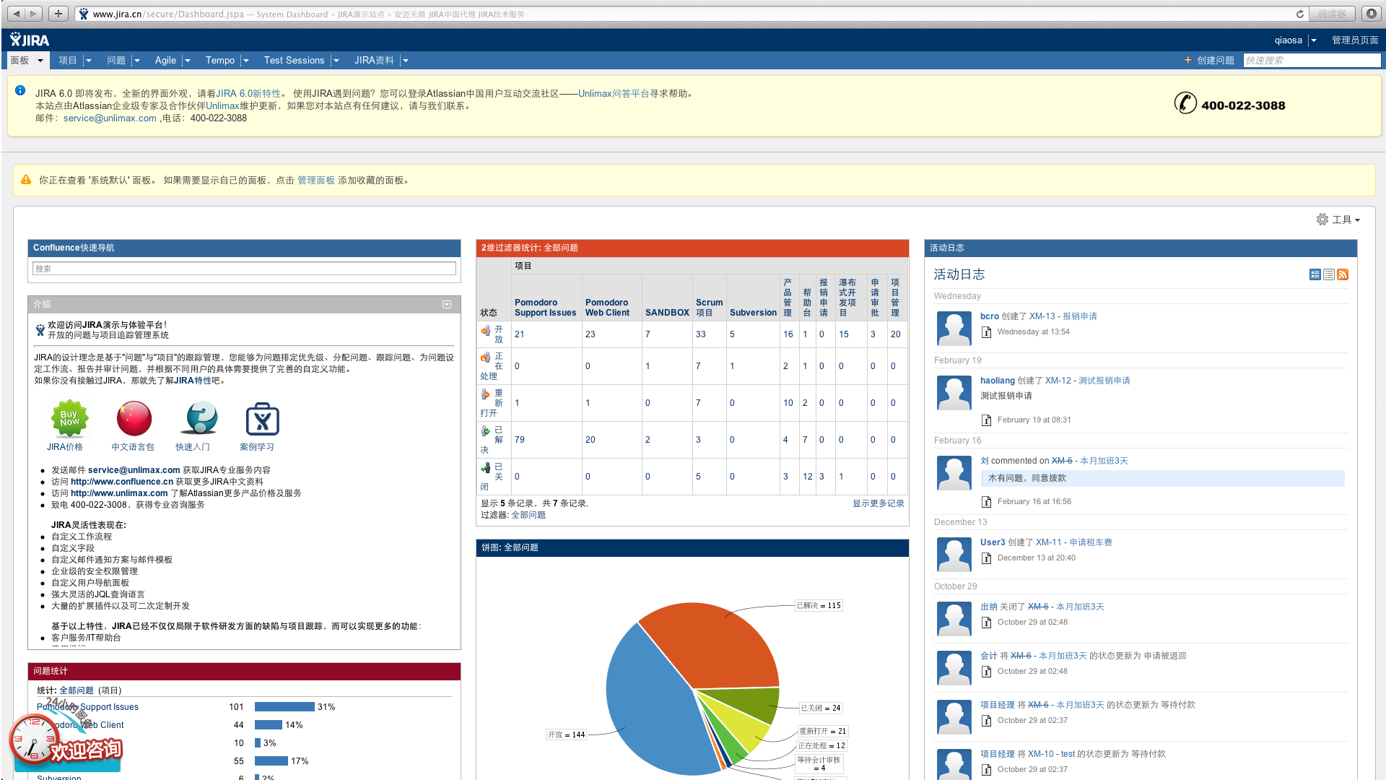Click User3's avatar in activity log
This screenshot has height=780, width=1386.
954,555
